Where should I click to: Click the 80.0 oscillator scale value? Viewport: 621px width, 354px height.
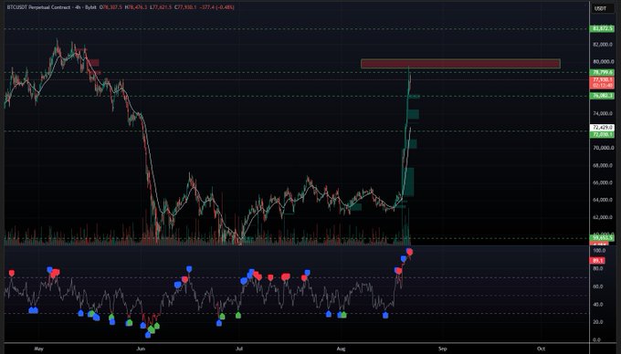[x=597, y=268]
